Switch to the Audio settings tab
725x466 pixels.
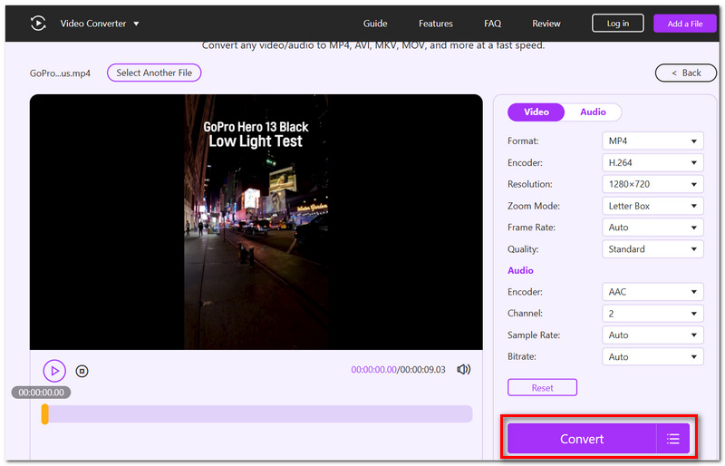[x=593, y=112]
